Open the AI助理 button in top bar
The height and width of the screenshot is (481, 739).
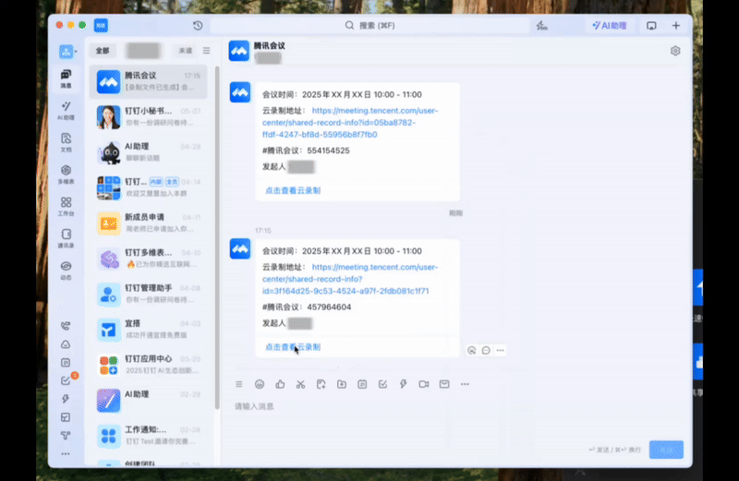[x=610, y=26]
